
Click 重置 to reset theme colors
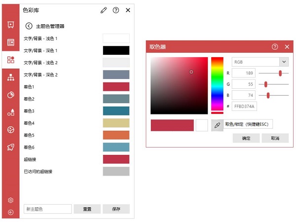coord(87,209)
